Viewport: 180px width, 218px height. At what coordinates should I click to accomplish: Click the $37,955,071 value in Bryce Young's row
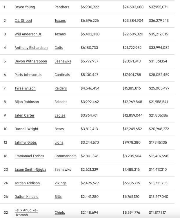click(158, 7)
